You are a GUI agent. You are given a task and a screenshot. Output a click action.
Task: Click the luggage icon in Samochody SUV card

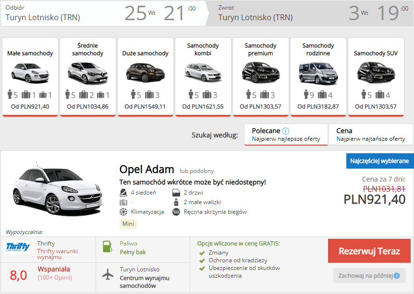tap(380, 94)
